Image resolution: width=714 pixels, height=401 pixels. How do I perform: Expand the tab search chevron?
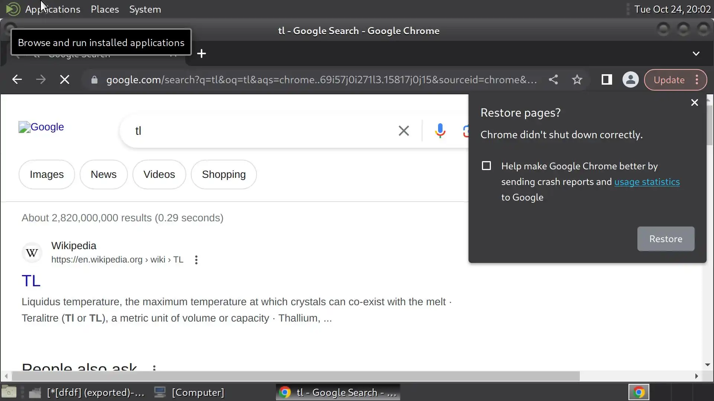(x=696, y=54)
